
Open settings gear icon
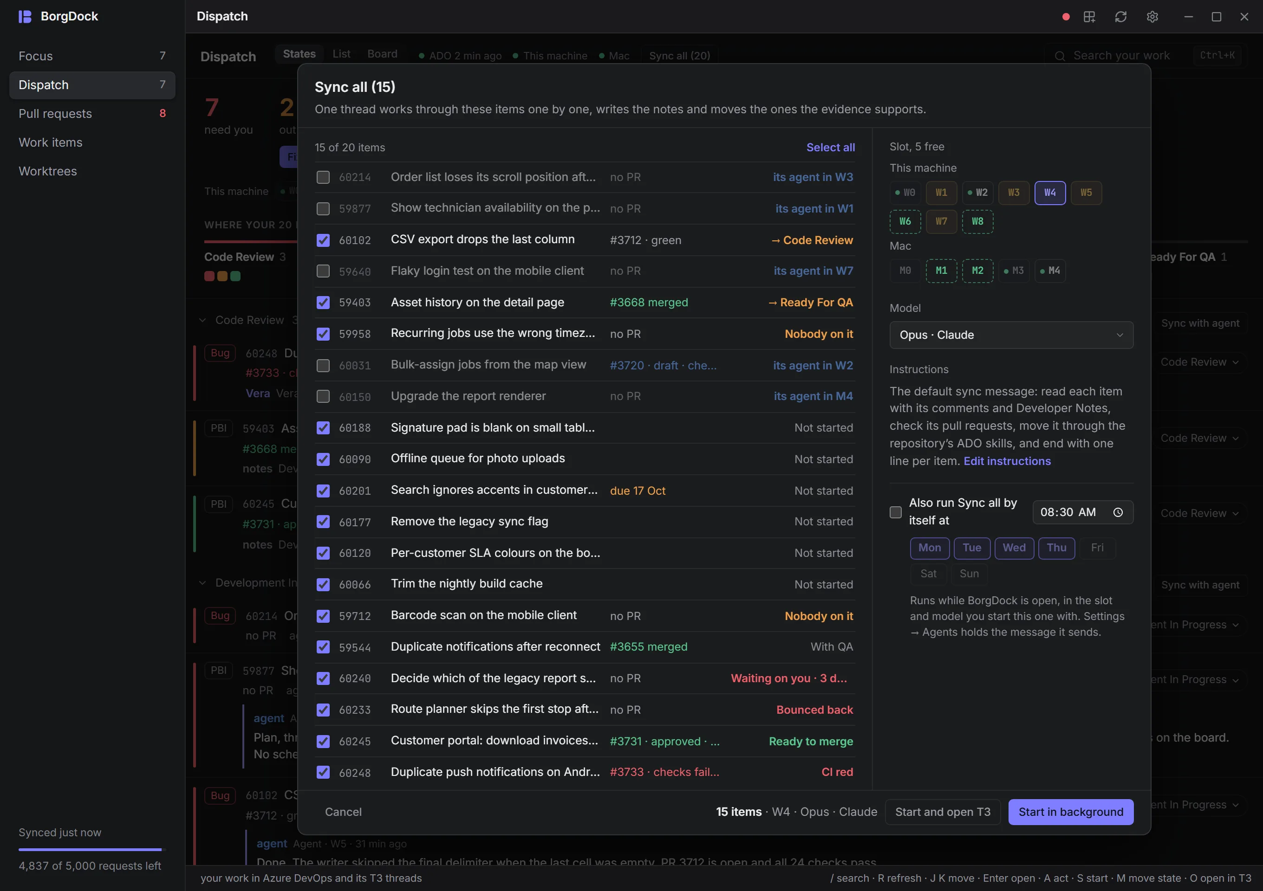coord(1152,17)
